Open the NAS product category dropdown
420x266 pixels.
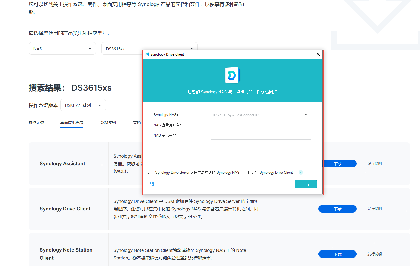point(62,49)
